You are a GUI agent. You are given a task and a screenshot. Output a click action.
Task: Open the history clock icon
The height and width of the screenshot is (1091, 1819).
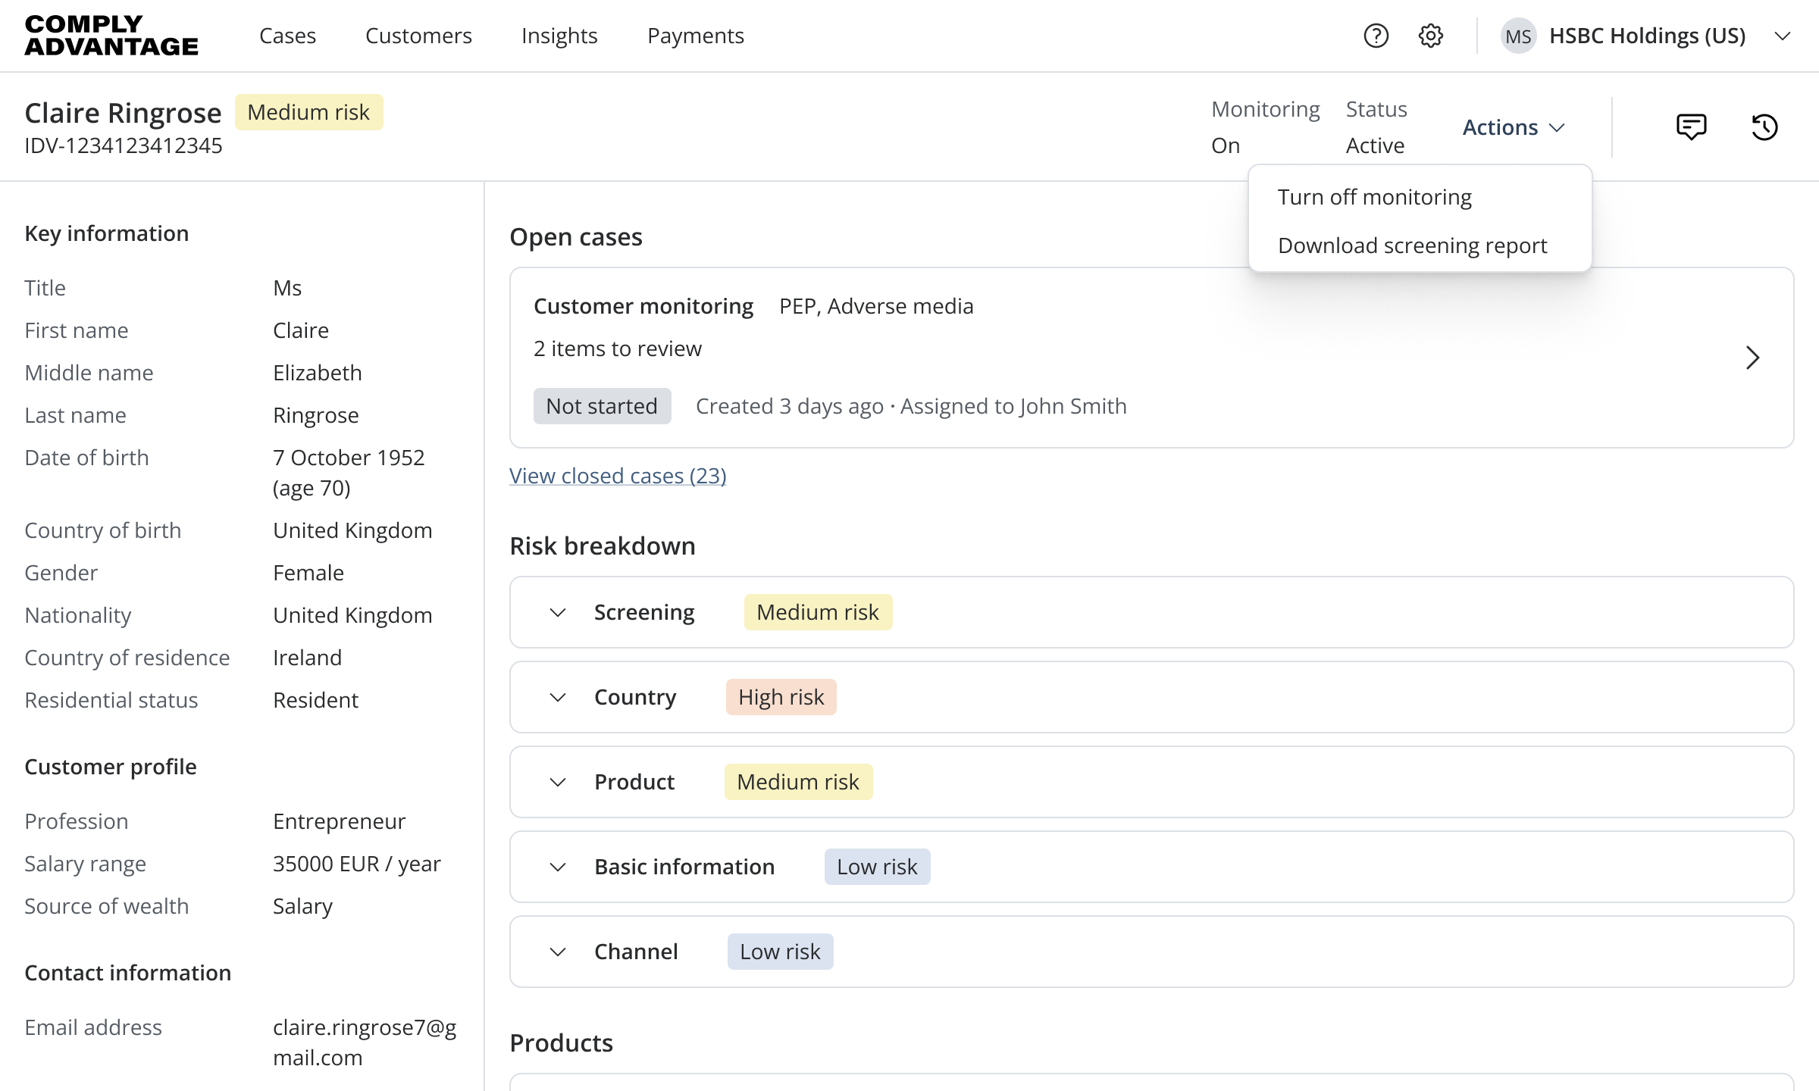coord(1764,127)
